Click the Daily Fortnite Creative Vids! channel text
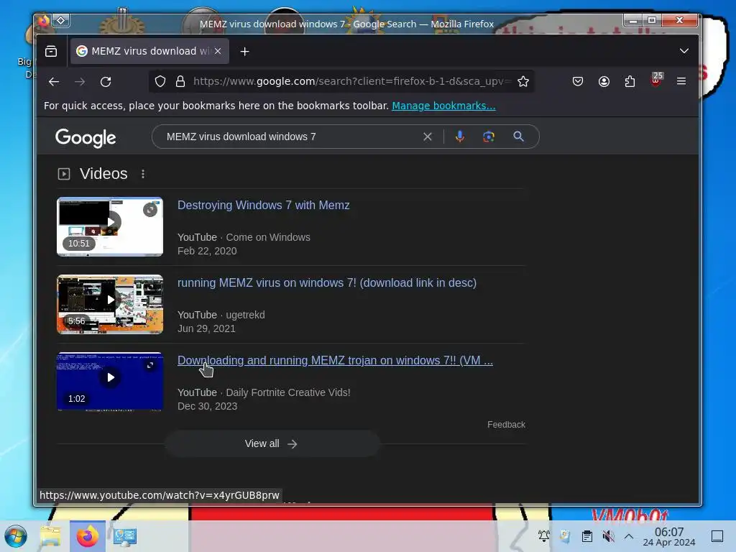 click(x=288, y=392)
